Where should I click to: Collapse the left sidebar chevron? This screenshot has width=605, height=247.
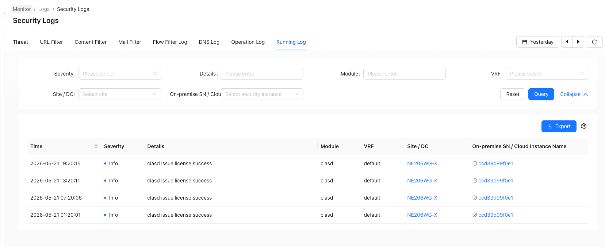(x=4, y=13)
